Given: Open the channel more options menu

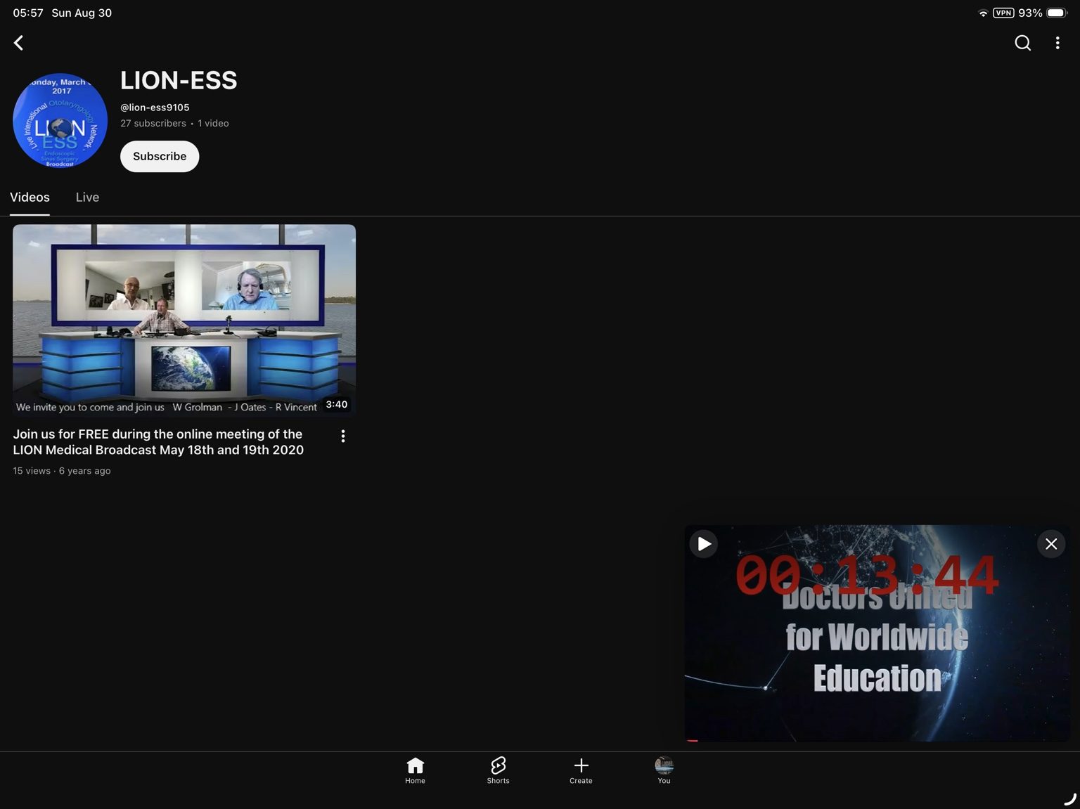Looking at the screenshot, I should click(1057, 43).
